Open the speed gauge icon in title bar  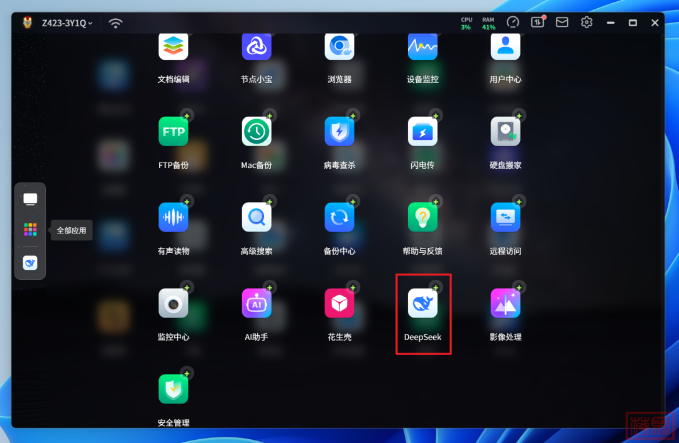(513, 22)
